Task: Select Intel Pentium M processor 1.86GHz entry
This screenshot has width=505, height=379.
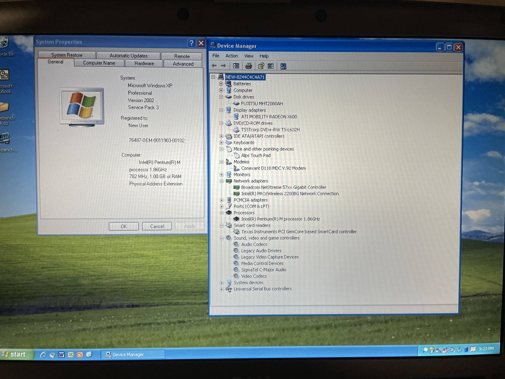Action: click(x=280, y=219)
